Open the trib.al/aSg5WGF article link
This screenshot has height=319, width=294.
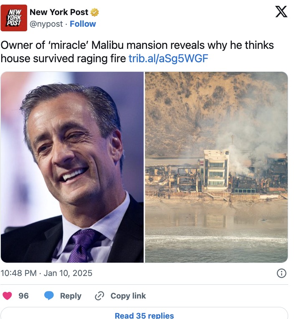tap(168, 58)
